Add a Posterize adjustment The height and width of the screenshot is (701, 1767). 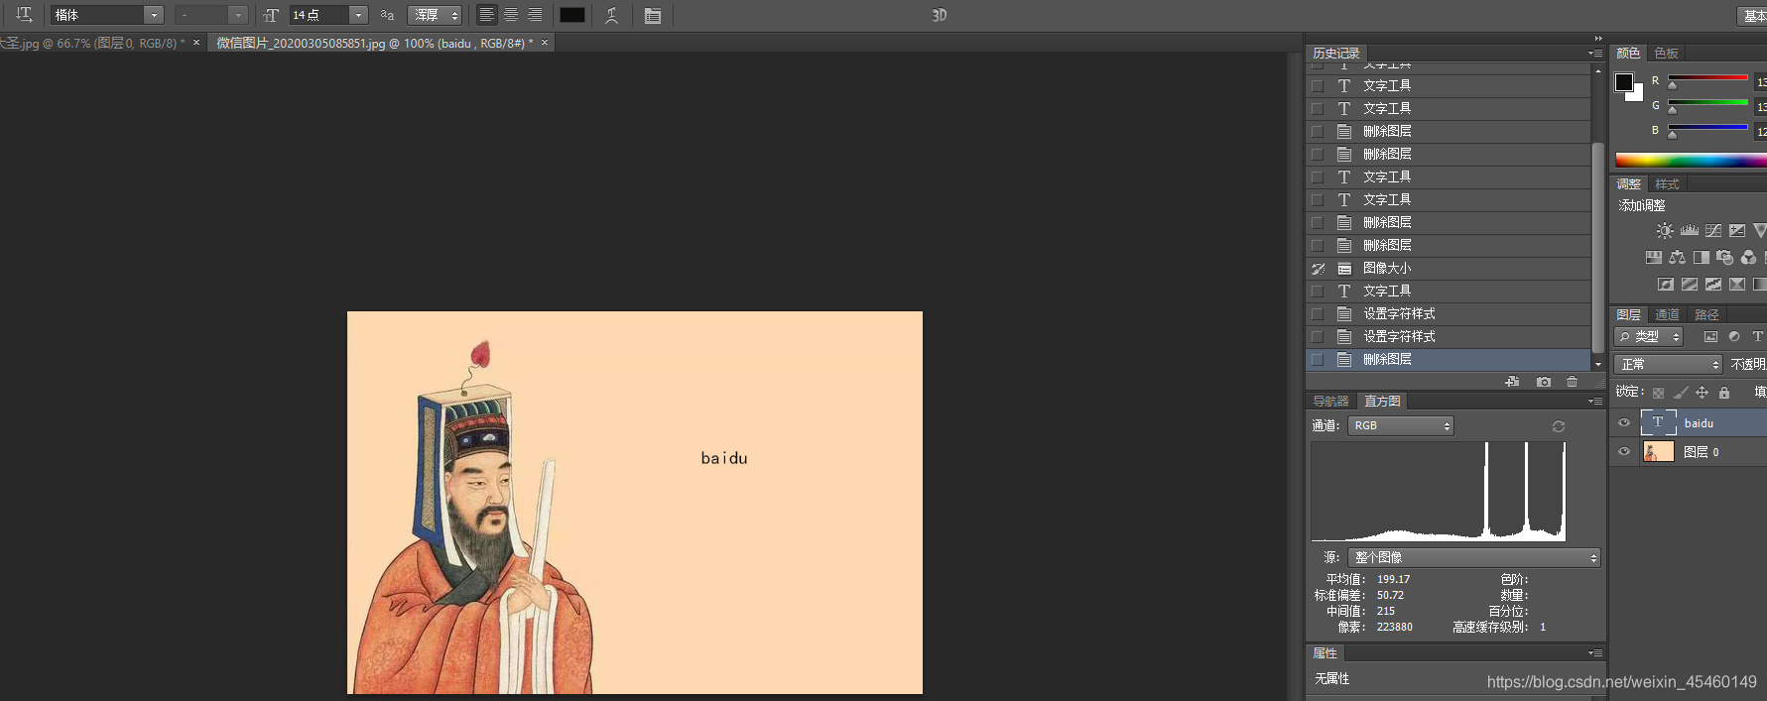pyautogui.click(x=1690, y=284)
